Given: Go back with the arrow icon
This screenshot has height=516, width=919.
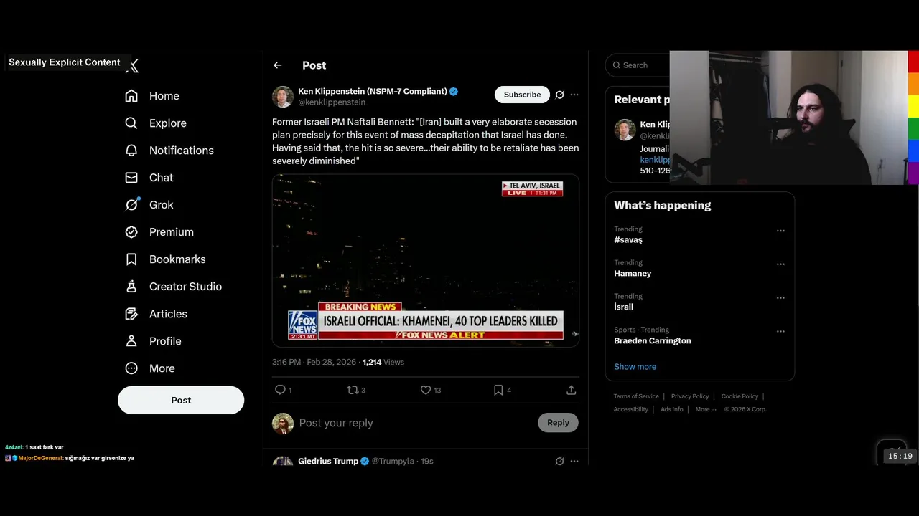Looking at the screenshot, I should coord(278,65).
